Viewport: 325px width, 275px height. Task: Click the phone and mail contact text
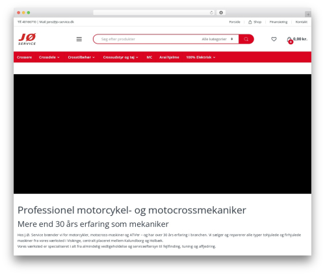45,22
